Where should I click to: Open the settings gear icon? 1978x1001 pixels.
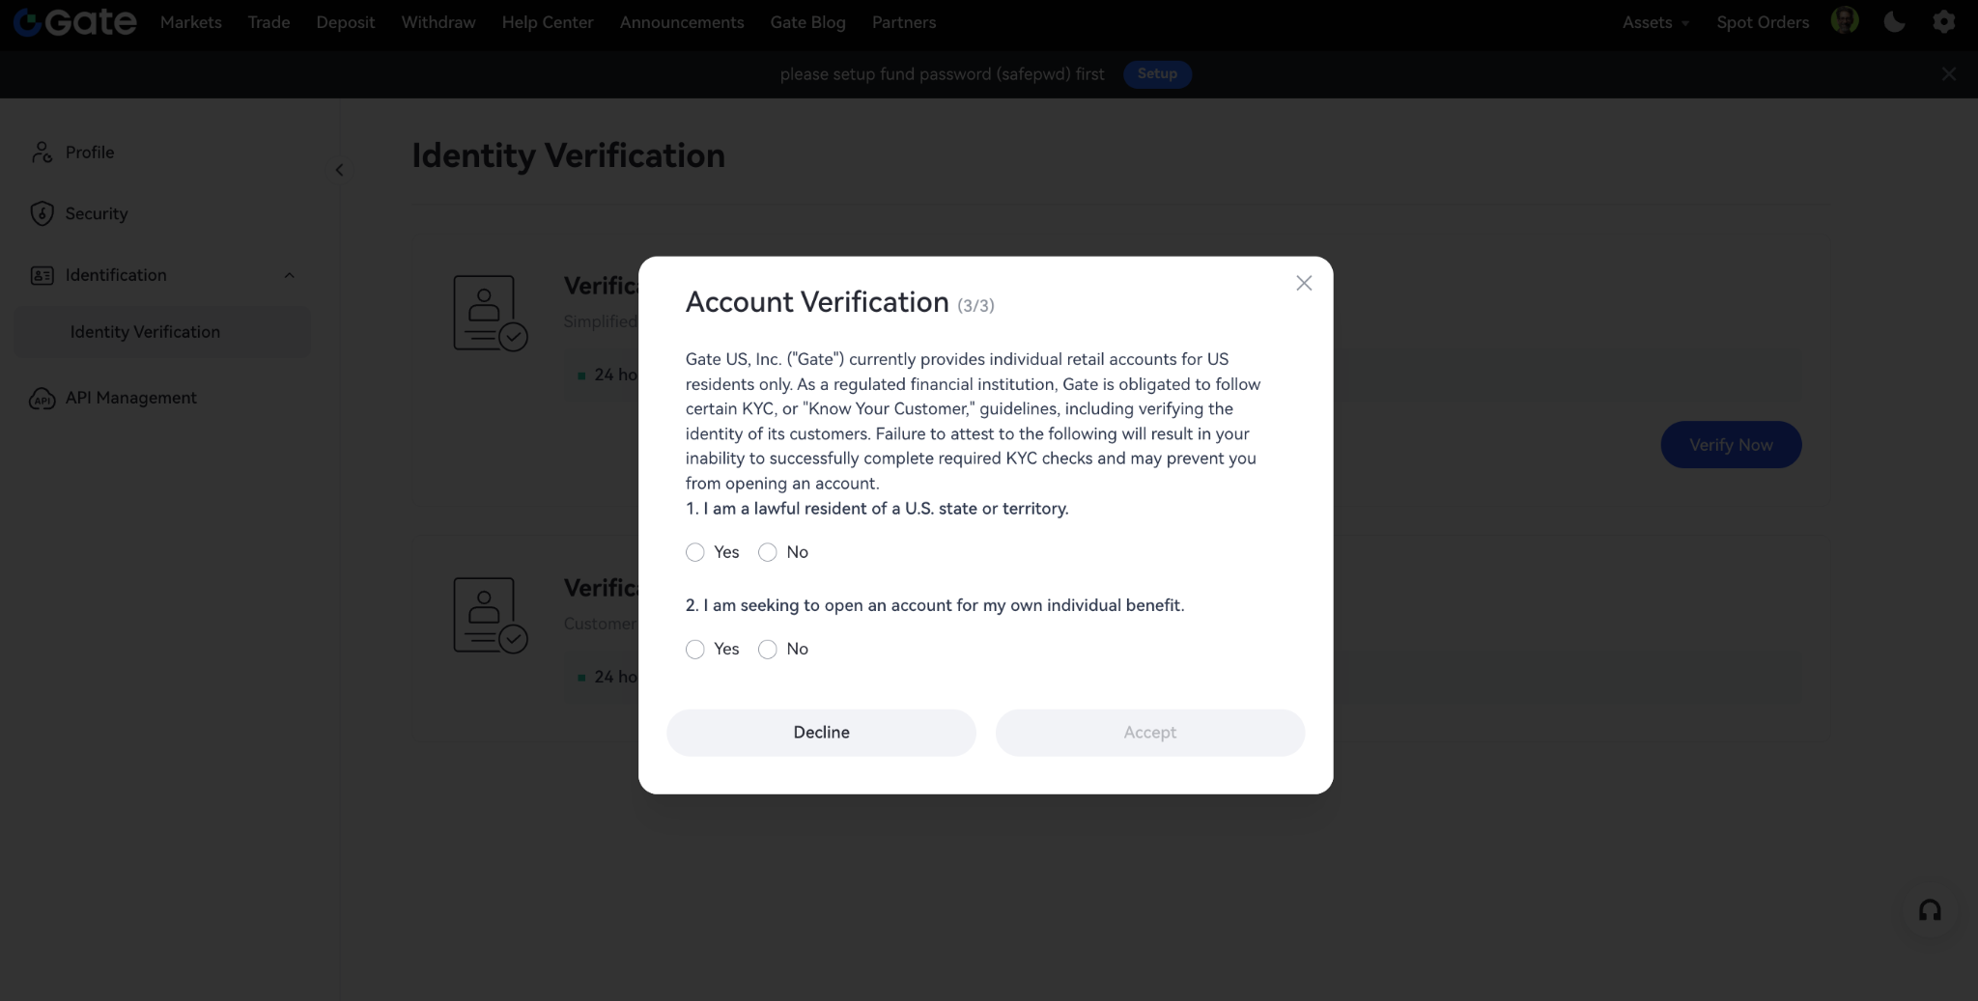click(1943, 22)
